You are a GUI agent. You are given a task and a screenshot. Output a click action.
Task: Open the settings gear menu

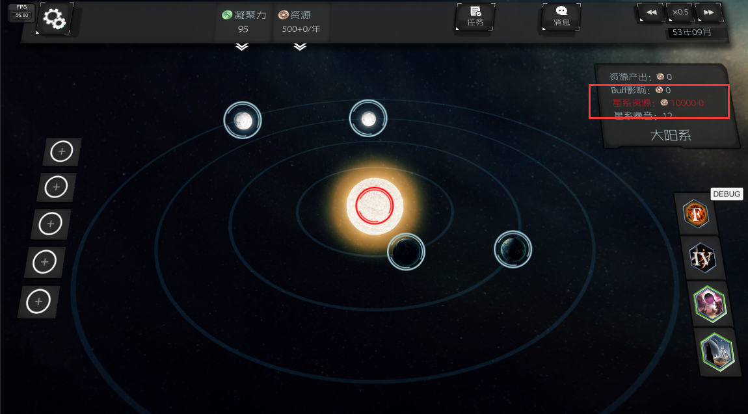[55, 19]
